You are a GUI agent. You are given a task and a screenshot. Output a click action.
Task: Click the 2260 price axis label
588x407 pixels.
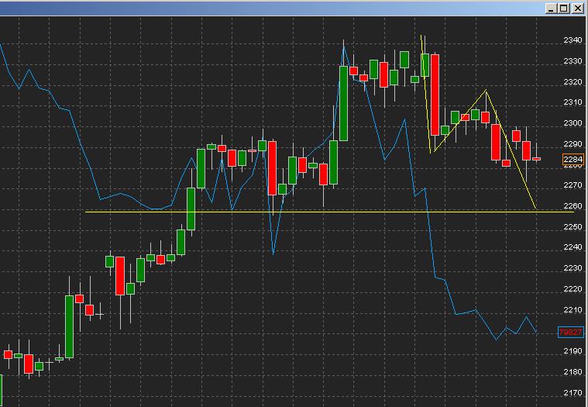point(573,206)
